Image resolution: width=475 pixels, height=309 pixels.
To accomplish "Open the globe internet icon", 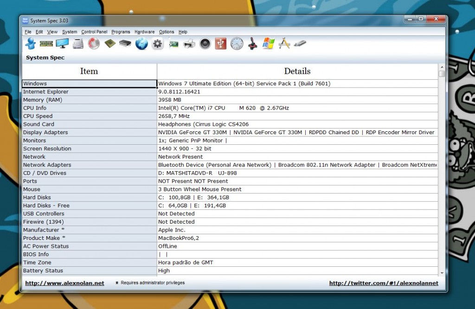I will tap(141, 44).
